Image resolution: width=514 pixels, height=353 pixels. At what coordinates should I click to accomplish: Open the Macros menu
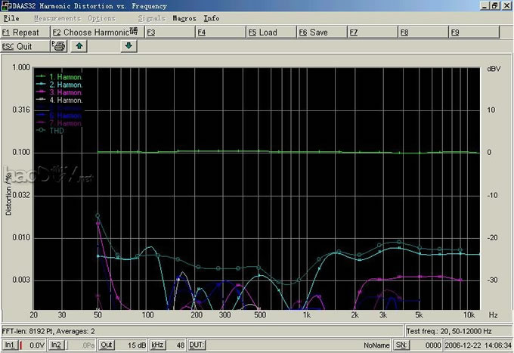(184, 18)
